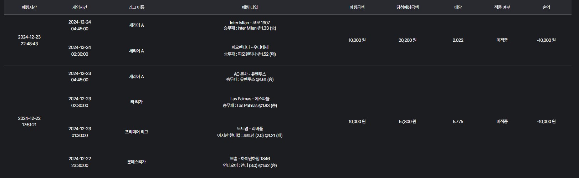Click the 57,800 원 expected payout
This screenshot has height=178, width=579.
click(x=407, y=121)
